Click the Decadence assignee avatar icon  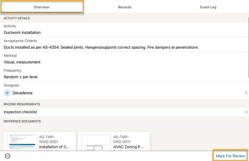click(x=7, y=93)
